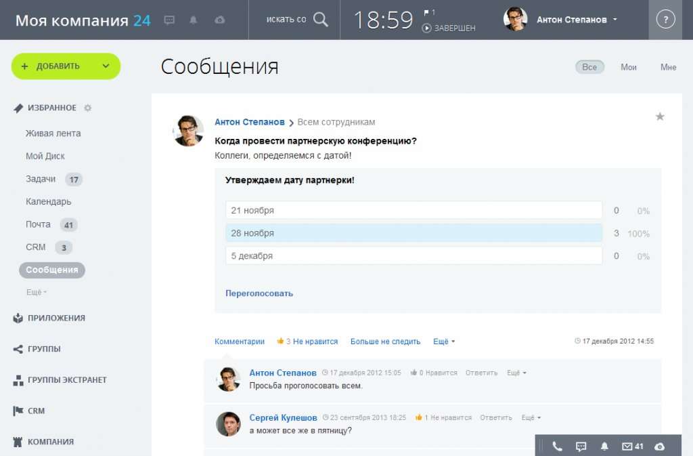Viewport: 693px width, 456px height.
Task: Open Живая лента in sidebar
Action: (x=53, y=133)
